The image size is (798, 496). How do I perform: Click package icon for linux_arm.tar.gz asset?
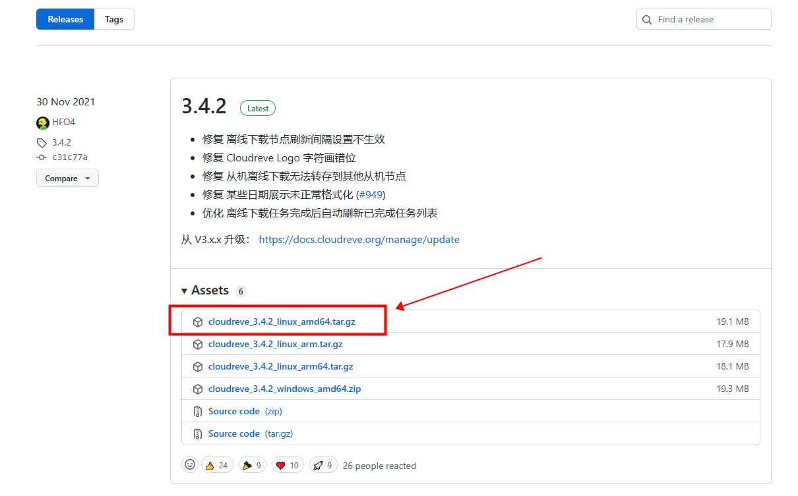197,344
